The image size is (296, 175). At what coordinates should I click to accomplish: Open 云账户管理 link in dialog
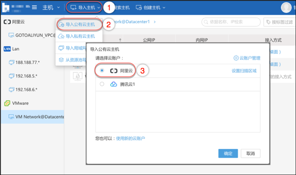click(250, 58)
